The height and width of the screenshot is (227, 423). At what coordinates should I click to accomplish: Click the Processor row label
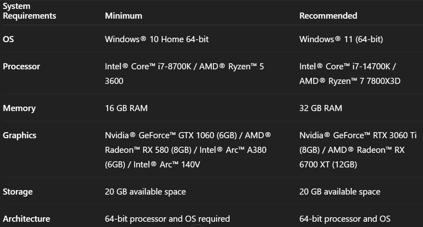click(21, 66)
